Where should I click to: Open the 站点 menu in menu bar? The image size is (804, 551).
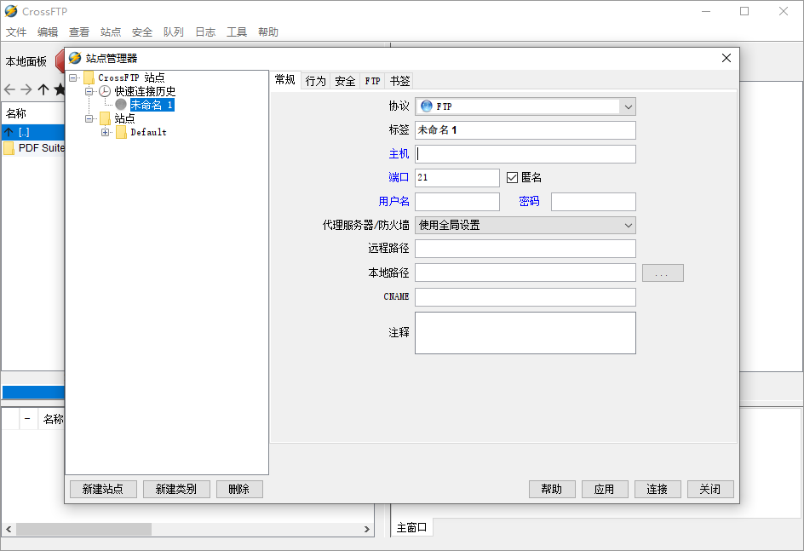[111, 32]
